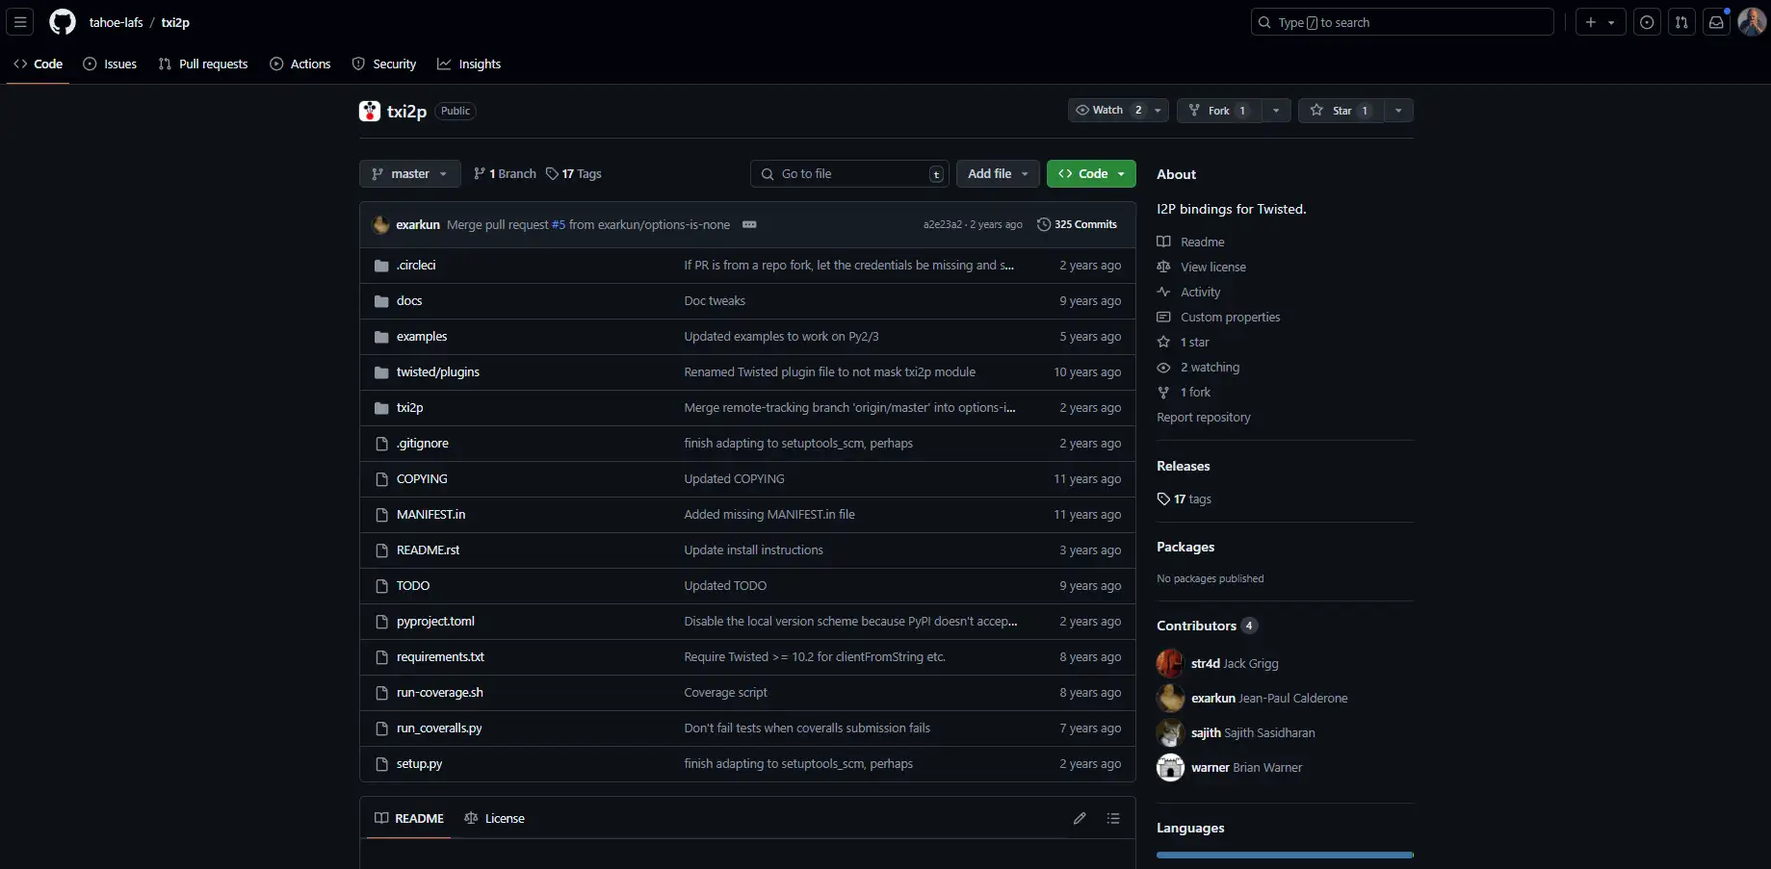Viewport: 1771px width, 869px height.
Task: Switch to the Insights tab
Action: pyautogui.click(x=469, y=64)
